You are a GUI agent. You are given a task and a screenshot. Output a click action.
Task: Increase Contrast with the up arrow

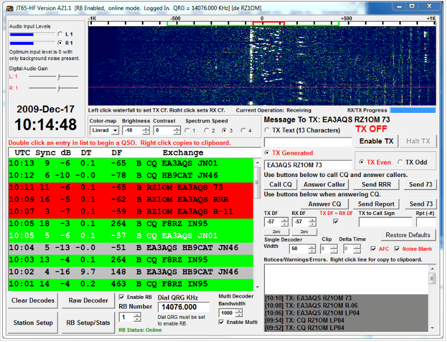[177, 129]
